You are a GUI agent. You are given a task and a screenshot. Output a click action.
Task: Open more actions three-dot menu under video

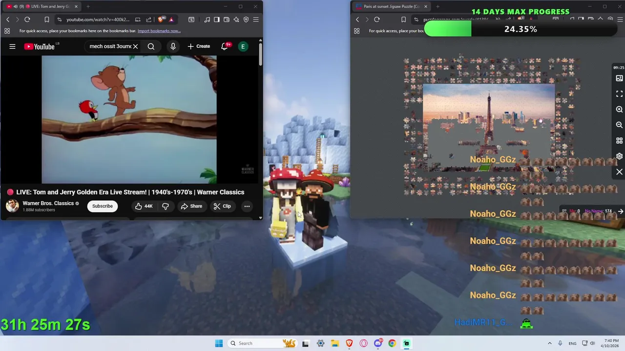click(x=247, y=206)
